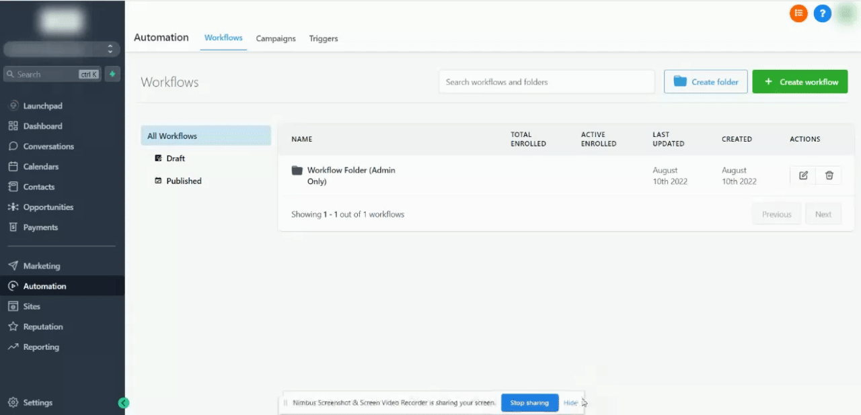Filter by Draft workflows

[x=176, y=158]
